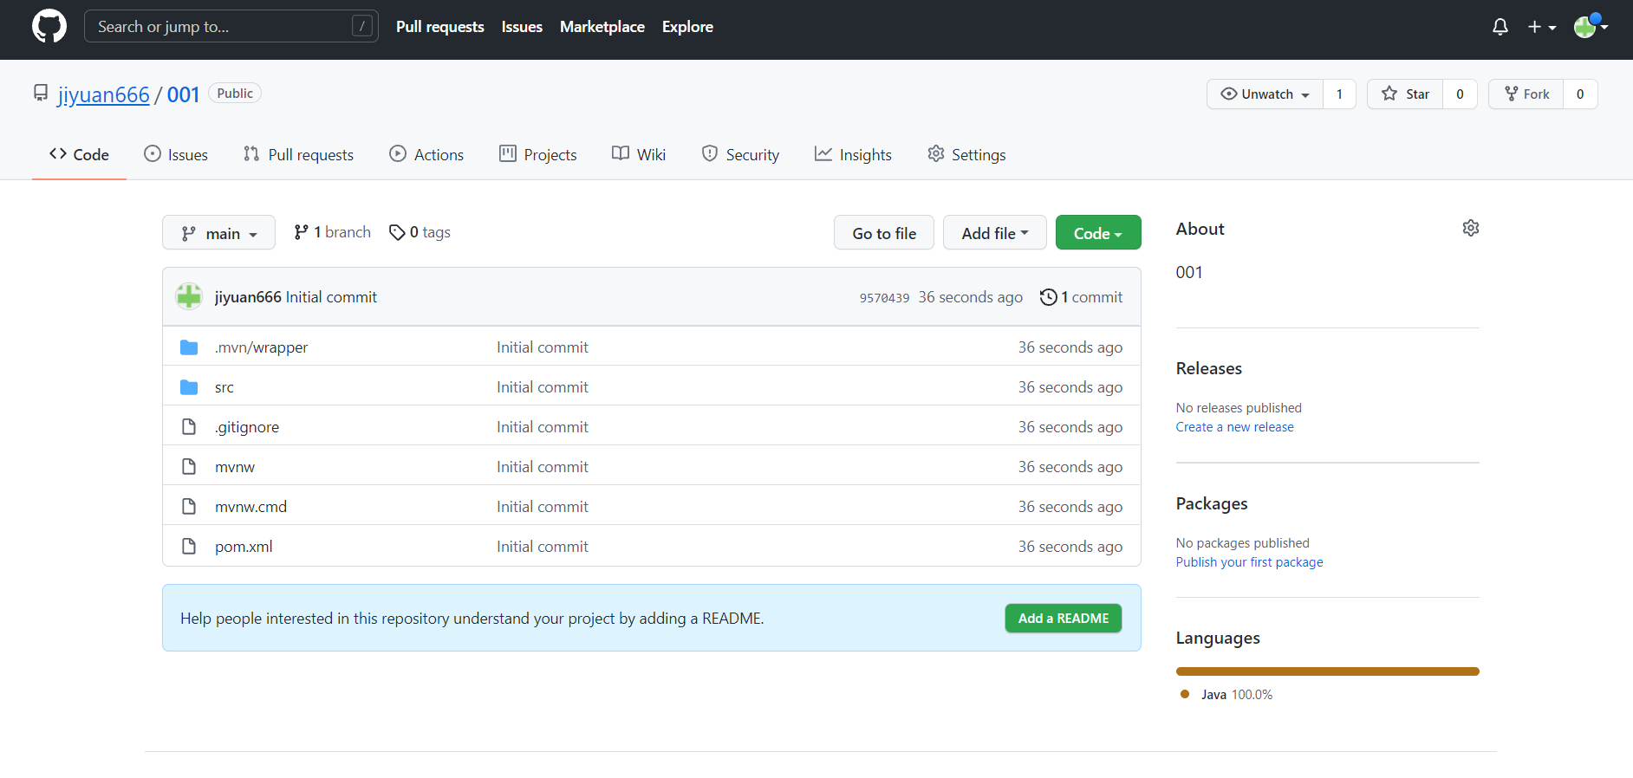This screenshot has height=778, width=1633.
Task: View the stargazers count 0
Action: click(1460, 94)
